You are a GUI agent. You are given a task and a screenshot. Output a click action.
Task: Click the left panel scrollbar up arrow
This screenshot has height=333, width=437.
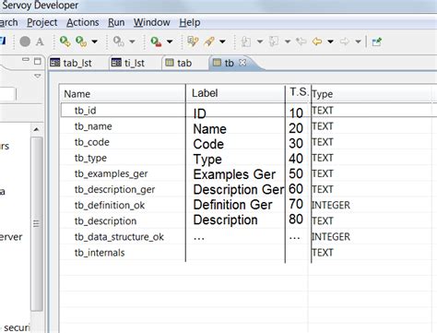(x=36, y=129)
